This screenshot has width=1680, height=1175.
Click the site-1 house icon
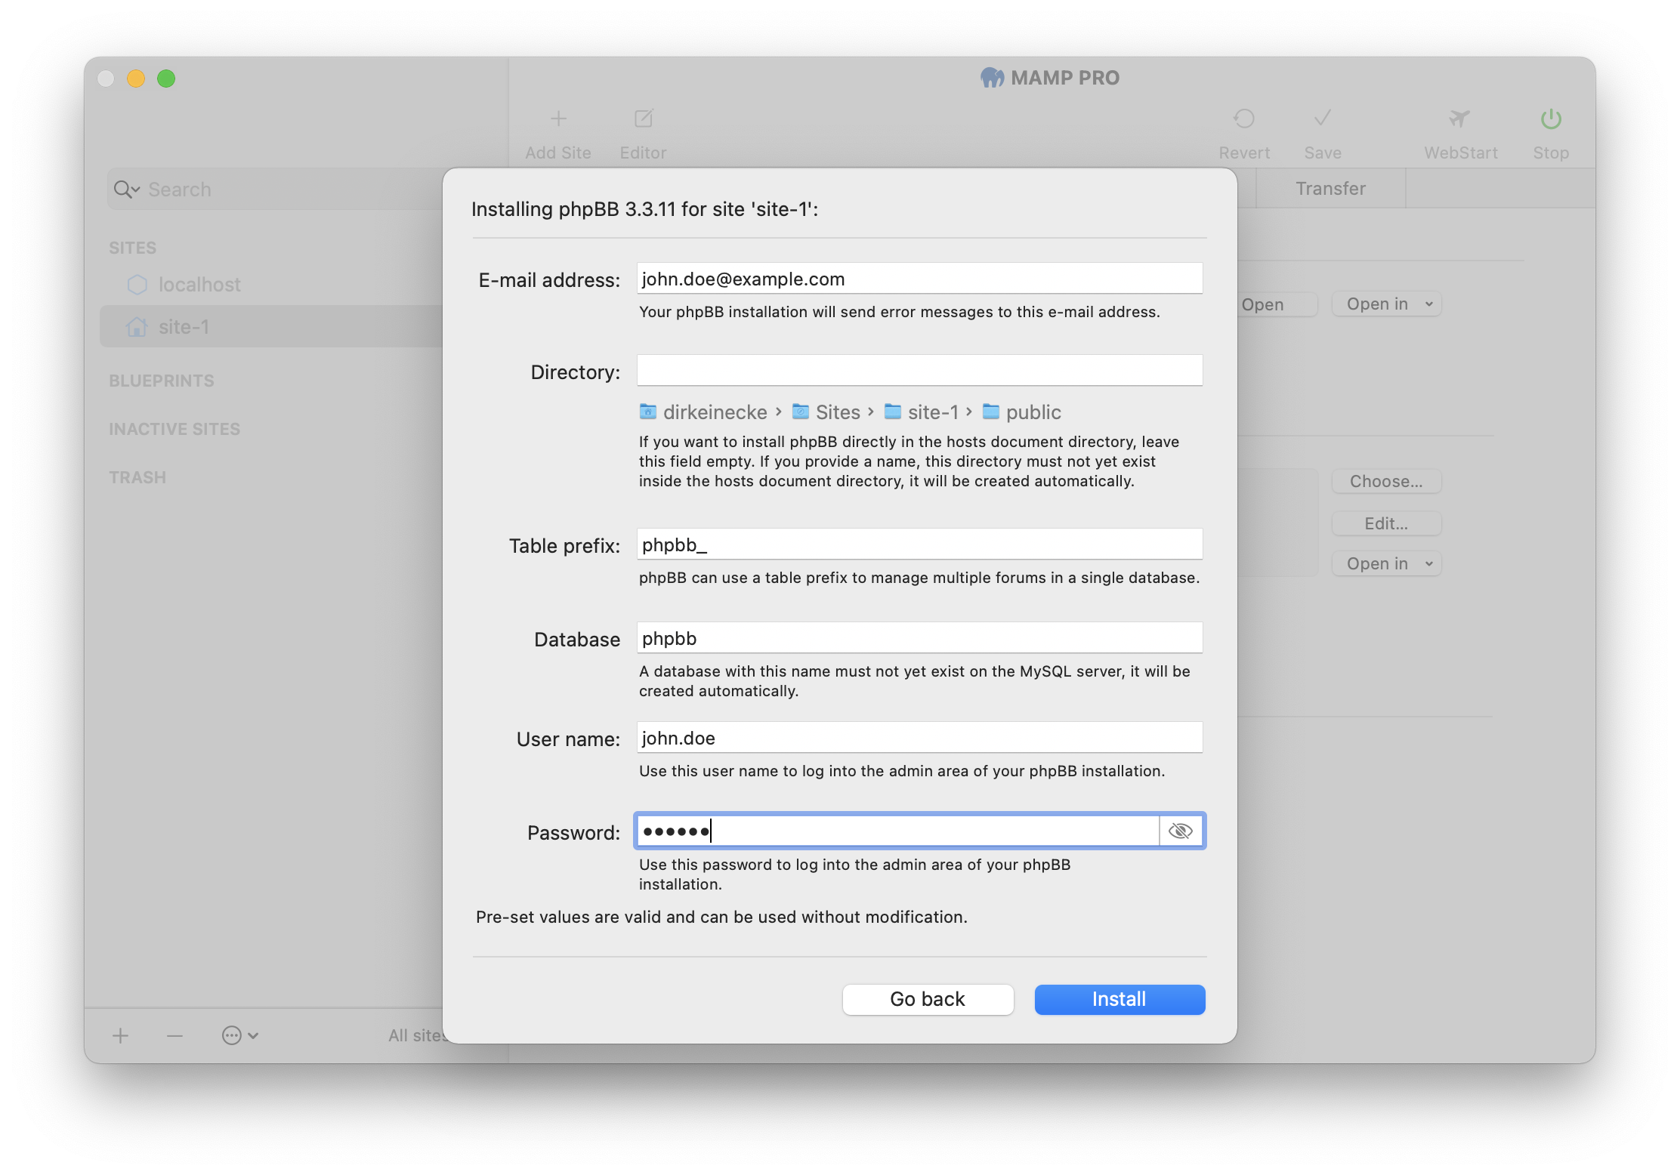137,327
